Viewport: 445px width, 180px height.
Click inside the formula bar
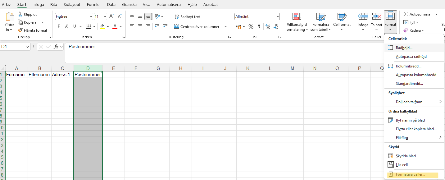(155, 46)
